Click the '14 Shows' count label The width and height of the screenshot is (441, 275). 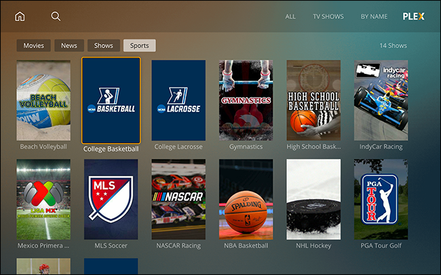tap(394, 45)
